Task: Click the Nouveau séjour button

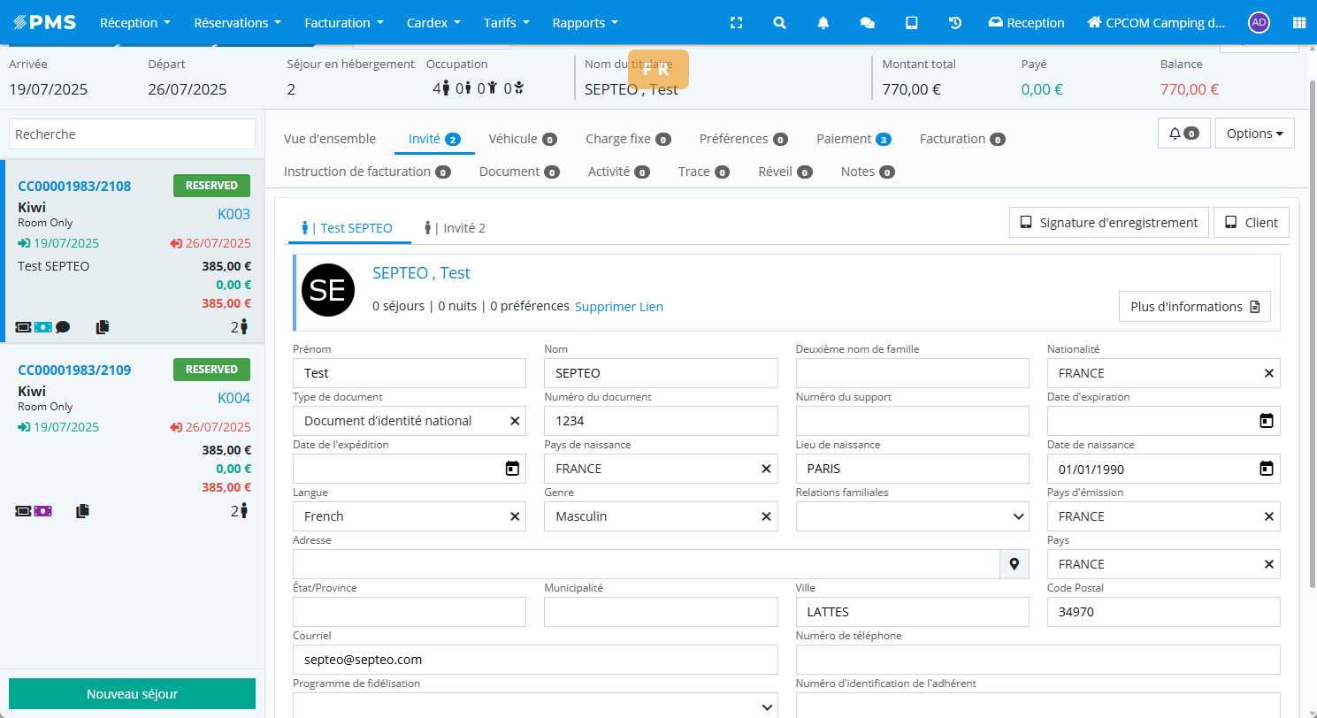Action: [x=132, y=694]
